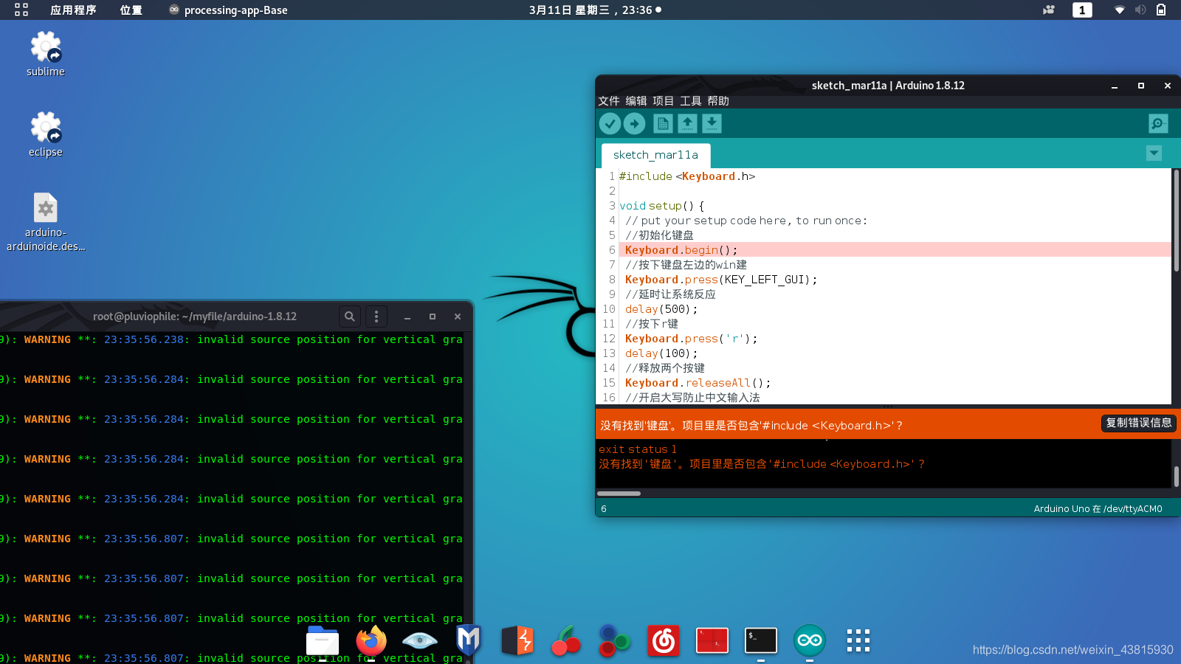The width and height of the screenshot is (1181, 664).
Task: Open the eclipse desktop shortcut
Action: [x=46, y=134]
